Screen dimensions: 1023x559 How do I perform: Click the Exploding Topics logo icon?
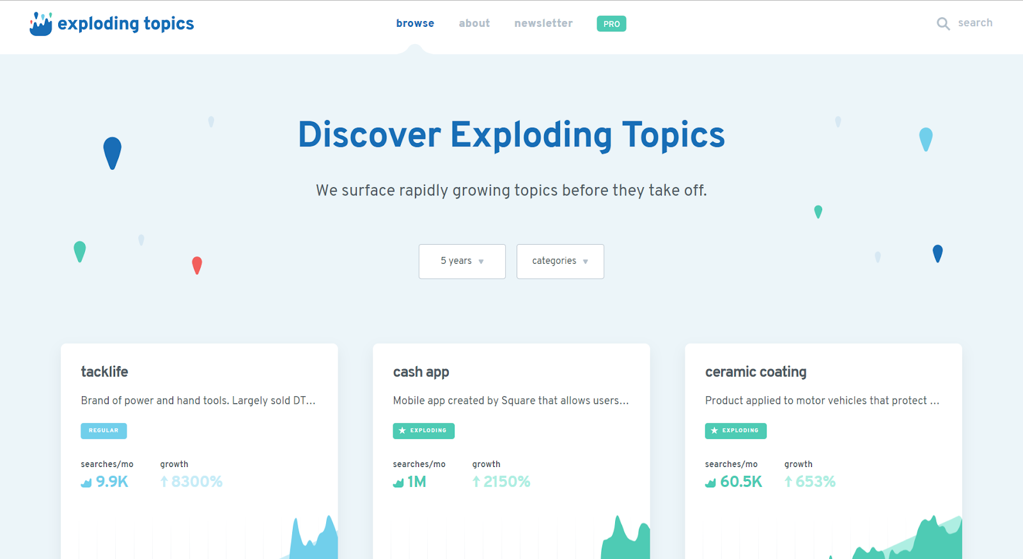41,24
